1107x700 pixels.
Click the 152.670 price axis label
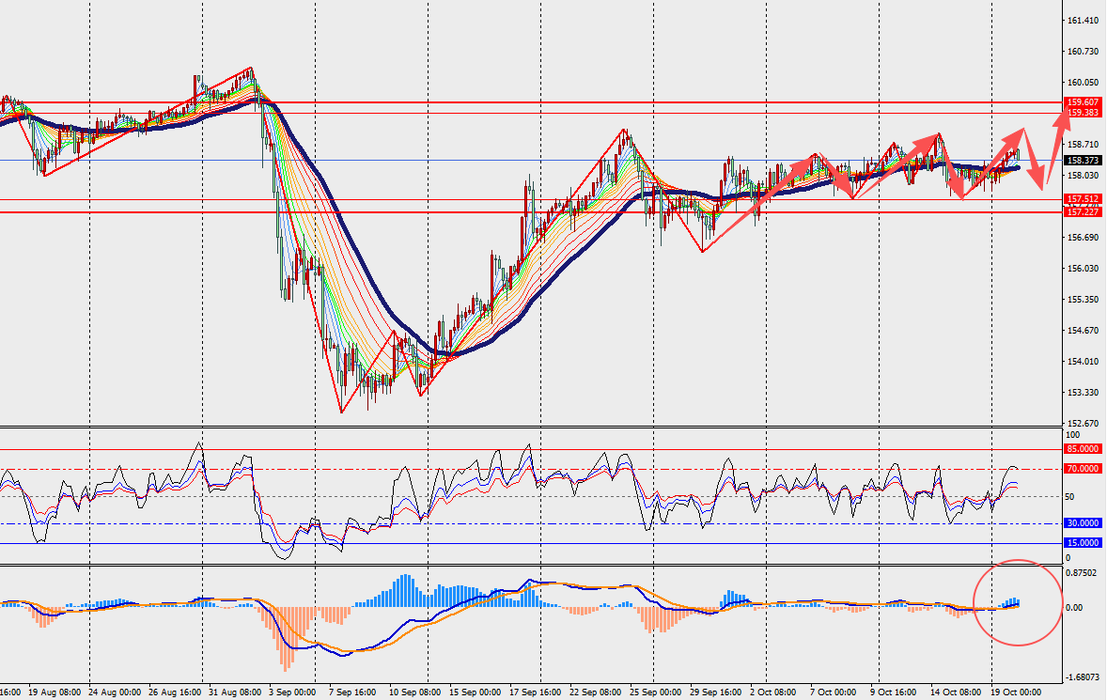(1083, 424)
